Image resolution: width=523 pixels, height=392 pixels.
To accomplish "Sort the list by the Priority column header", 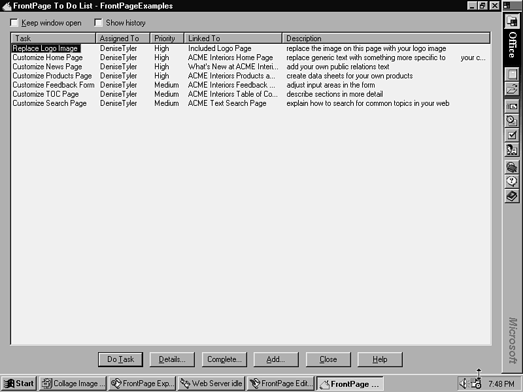I will (x=167, y=39).
